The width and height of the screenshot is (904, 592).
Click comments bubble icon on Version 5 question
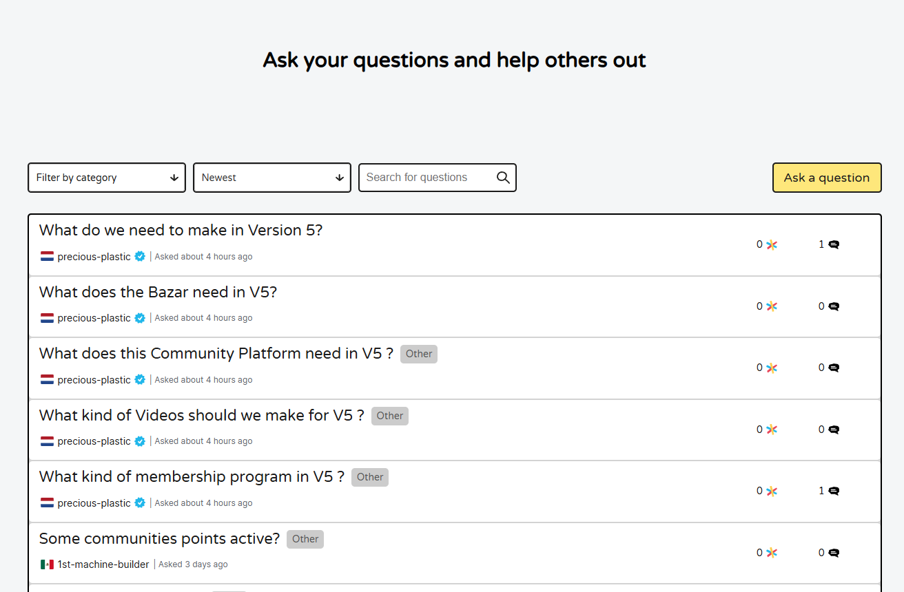[x=834, y=244]
